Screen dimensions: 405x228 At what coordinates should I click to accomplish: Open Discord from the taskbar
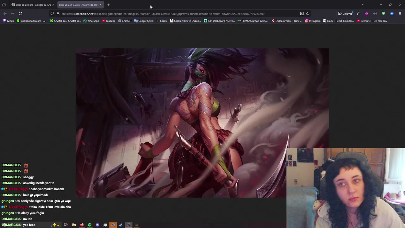pos(97,225)
